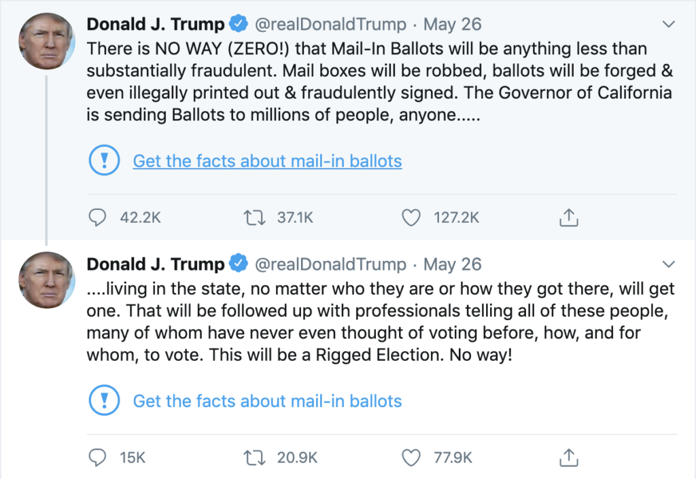696x479 pixels.
Task: Open the share menu on the first tweet
Action: pos(568,217)
